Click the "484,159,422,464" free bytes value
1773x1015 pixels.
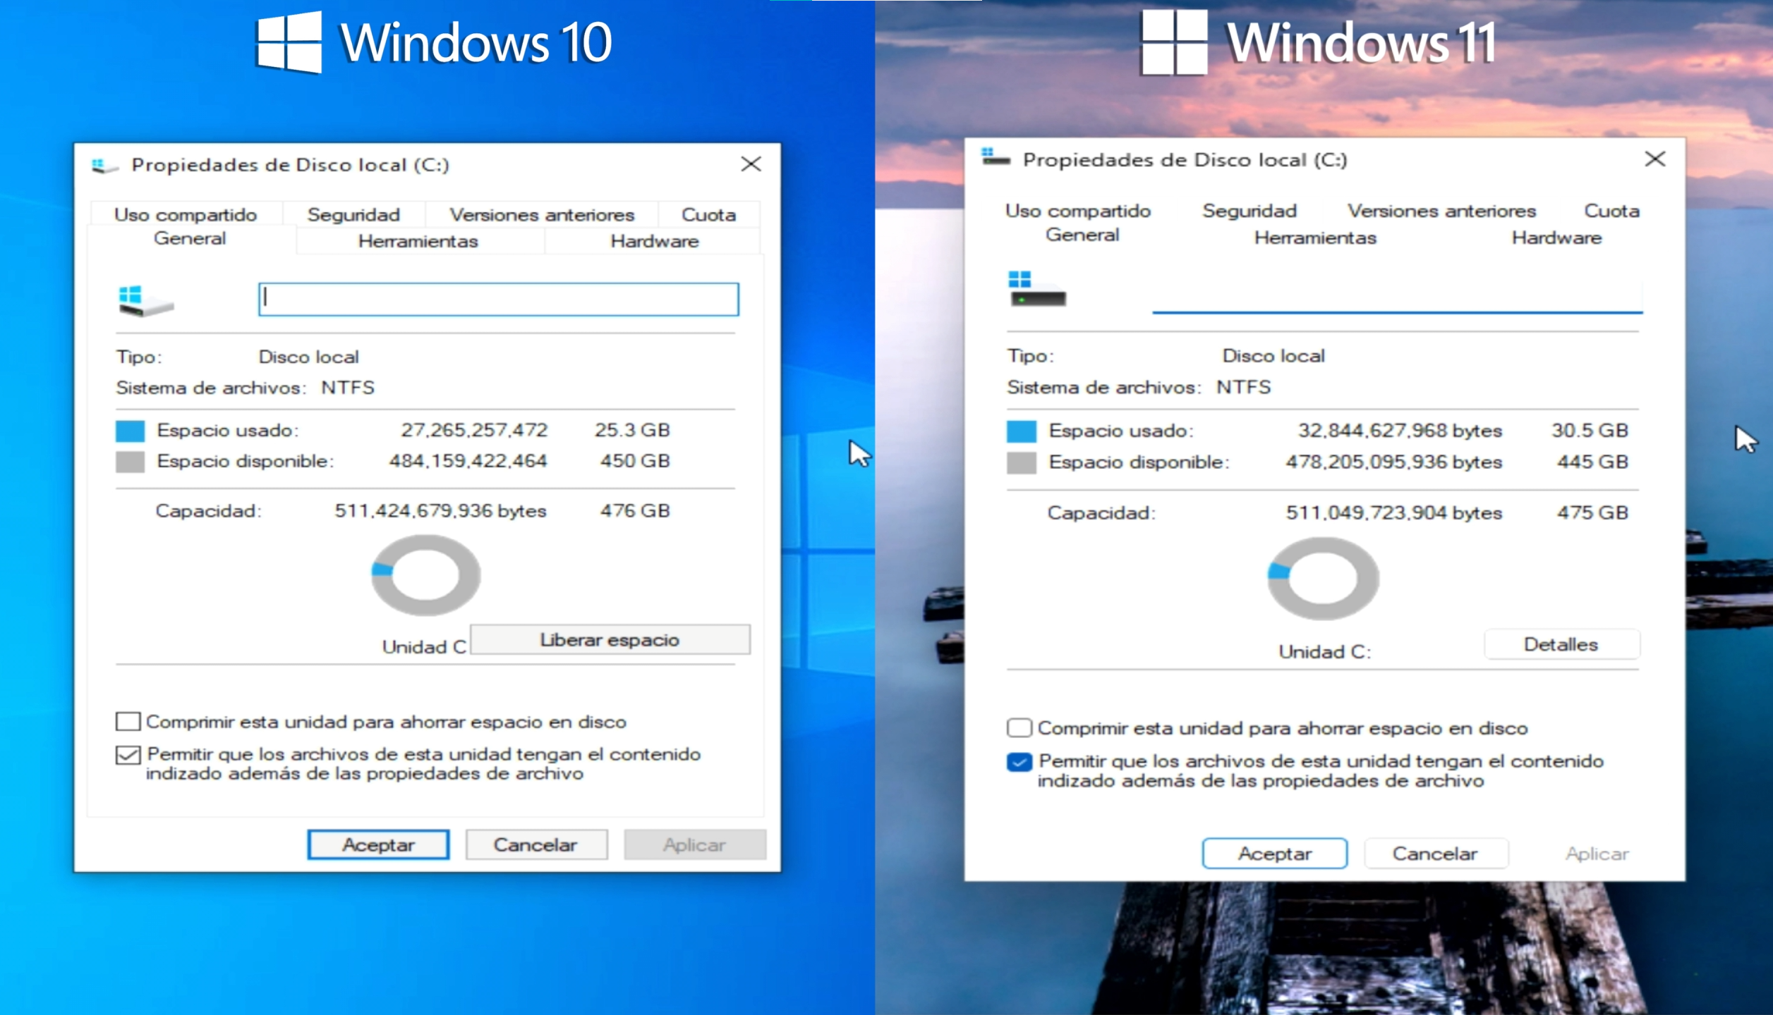468,461
